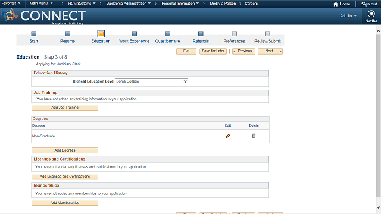Select the Resume step marker
The image size is (381, 214).
67,33
